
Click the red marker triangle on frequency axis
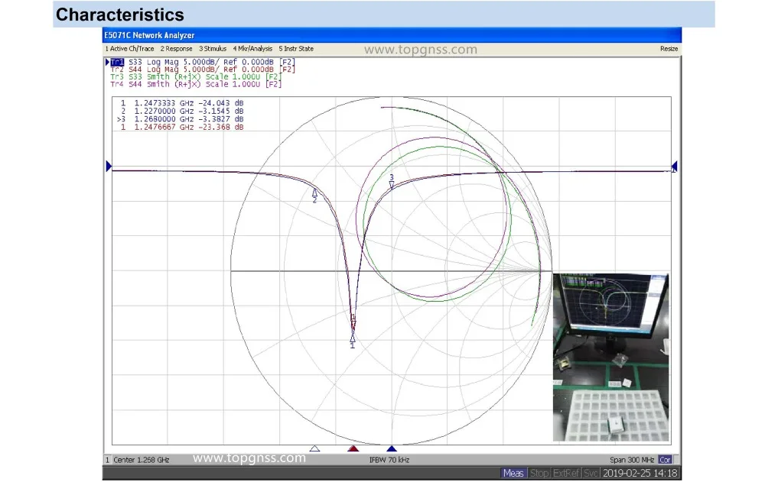[x=353, y=448]
